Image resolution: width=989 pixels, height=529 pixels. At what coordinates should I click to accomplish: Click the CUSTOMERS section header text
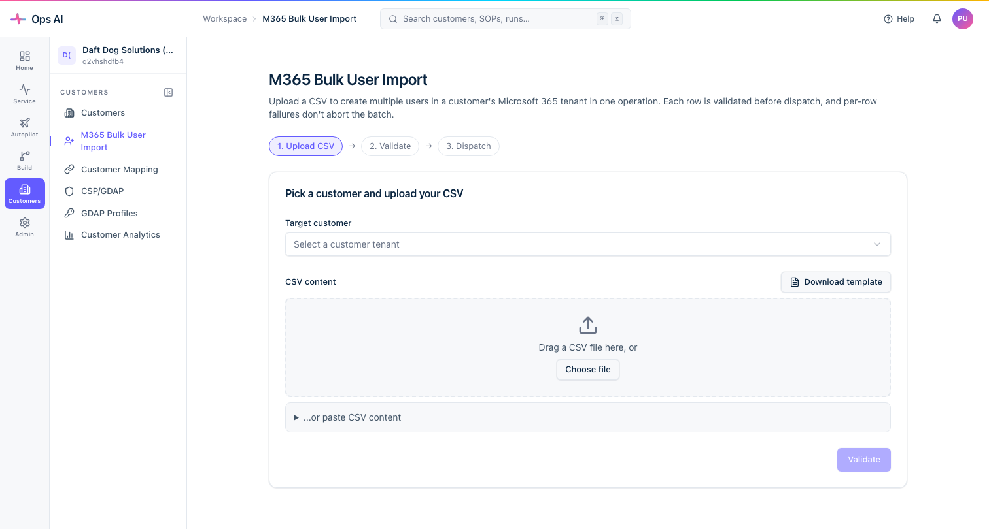[84, 93]
